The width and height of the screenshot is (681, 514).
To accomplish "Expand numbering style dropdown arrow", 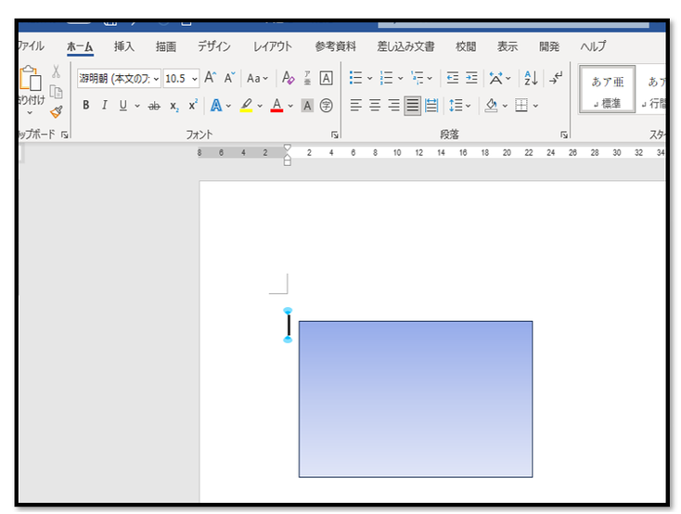I will [x=400, y=79].
